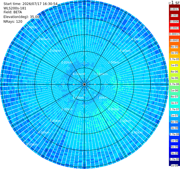Select the 1.7e-06 green colorbar label
The image size is (180, 169).
[174, 84]
